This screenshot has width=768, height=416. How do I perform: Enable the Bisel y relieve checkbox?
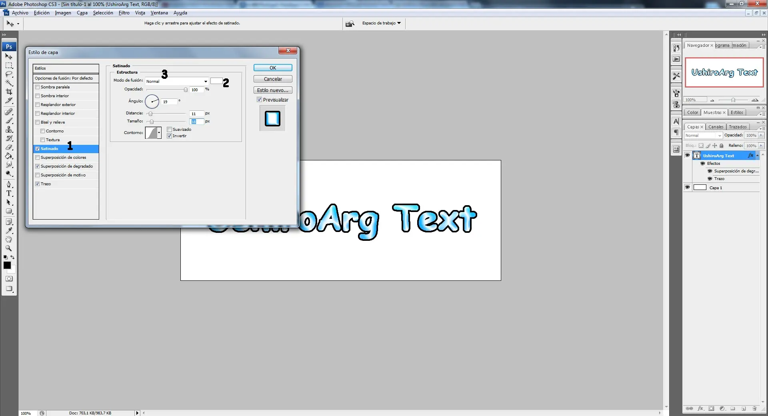click(x=38, y=122)
